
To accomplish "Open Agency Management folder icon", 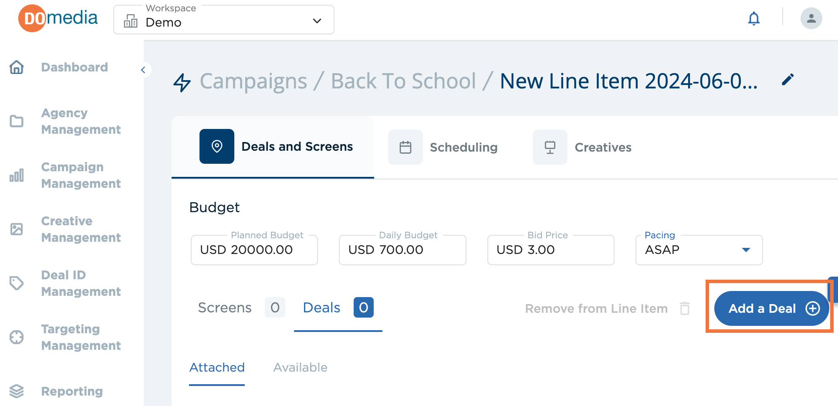I will click(x=17, y=121).
